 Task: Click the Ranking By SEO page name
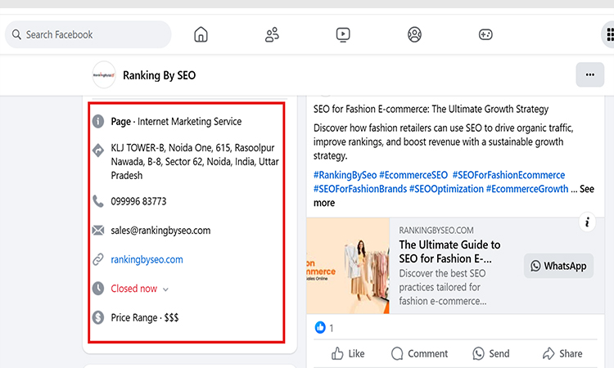click(x=160, y=75)
